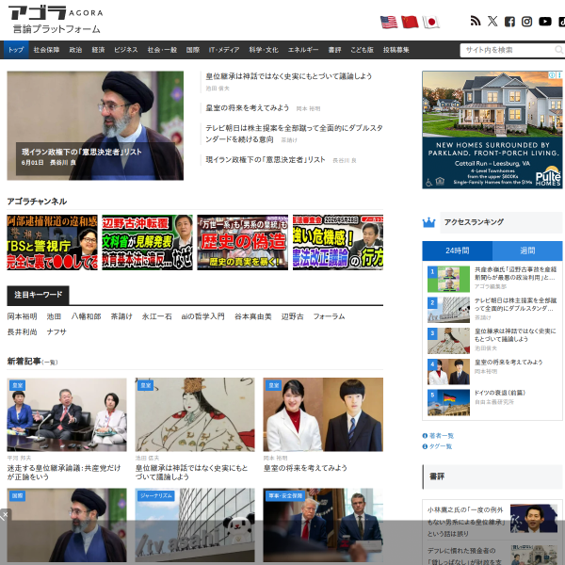Select keyword 八幡和郎

point(86,316)
